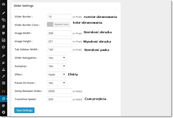
Task: Open the Users person icon
Action: (3, 69)
